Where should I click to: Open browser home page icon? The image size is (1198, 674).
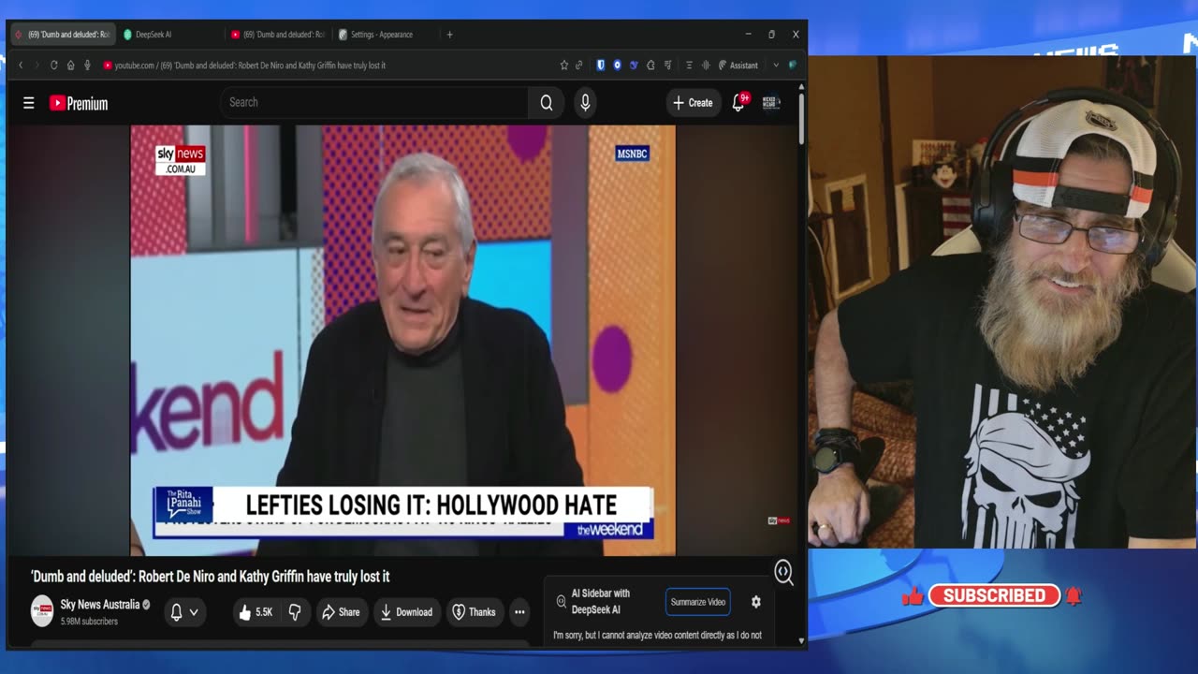tap(70, 66)
